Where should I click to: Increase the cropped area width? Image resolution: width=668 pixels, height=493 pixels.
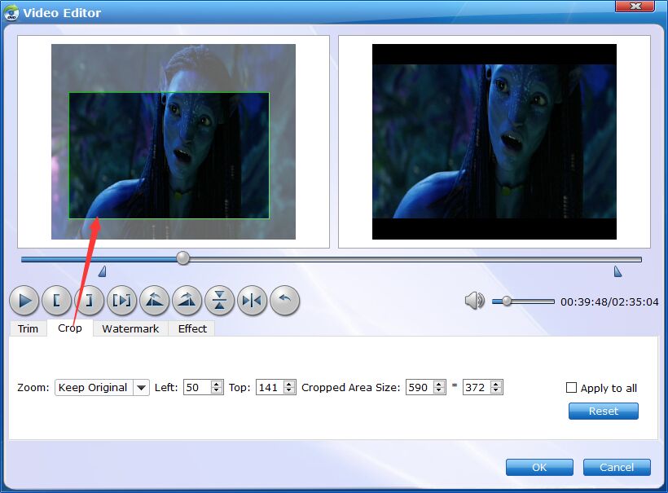click(439, 385)
